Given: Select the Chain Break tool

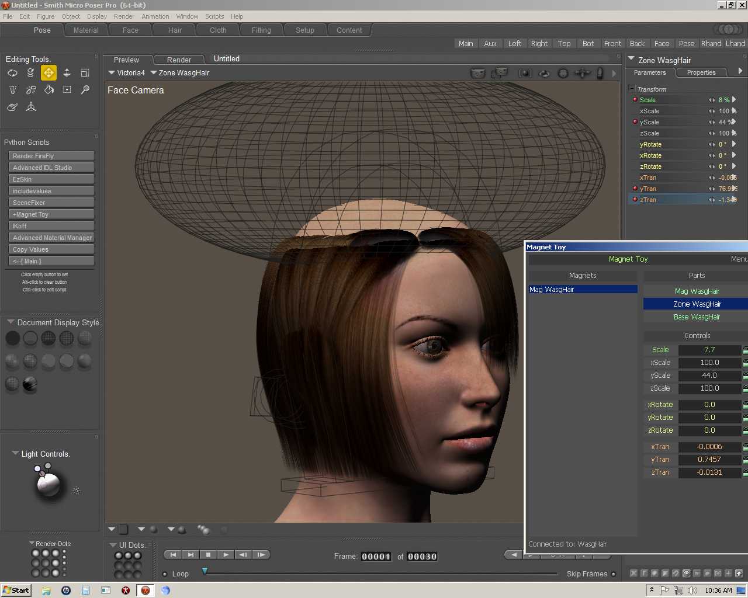Looking at the screenshot, I should 30,90.
